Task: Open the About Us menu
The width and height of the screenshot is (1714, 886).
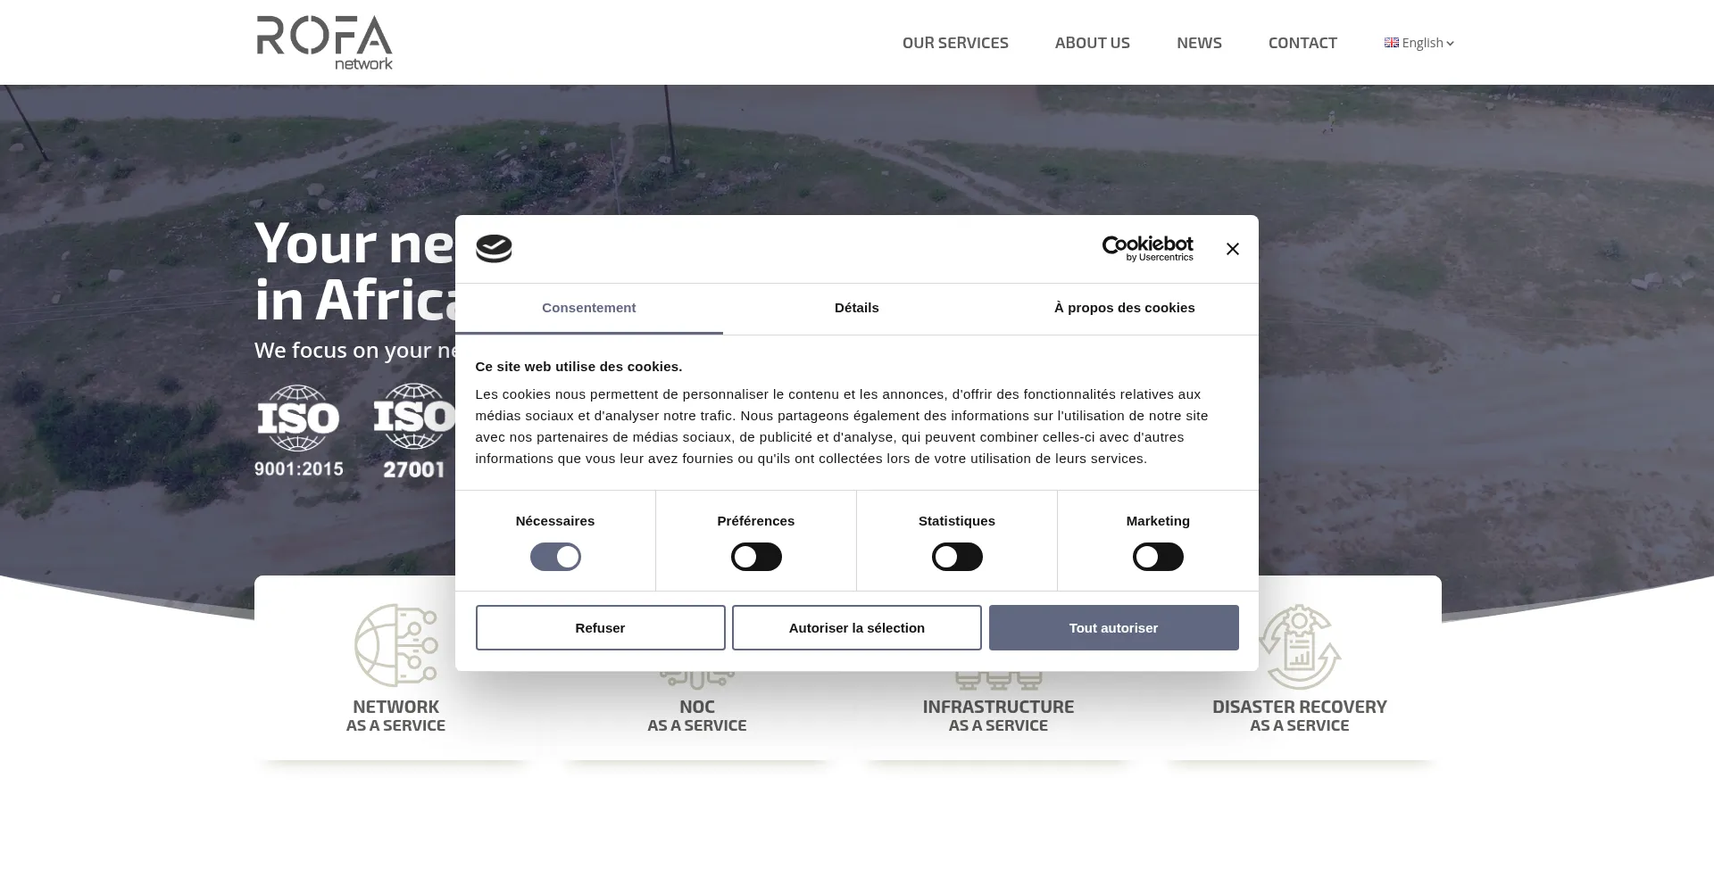Action: (1092, 43)
